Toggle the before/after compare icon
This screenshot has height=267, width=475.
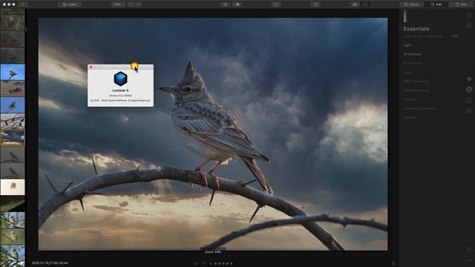pyautogui.click(x=237, y=4)
